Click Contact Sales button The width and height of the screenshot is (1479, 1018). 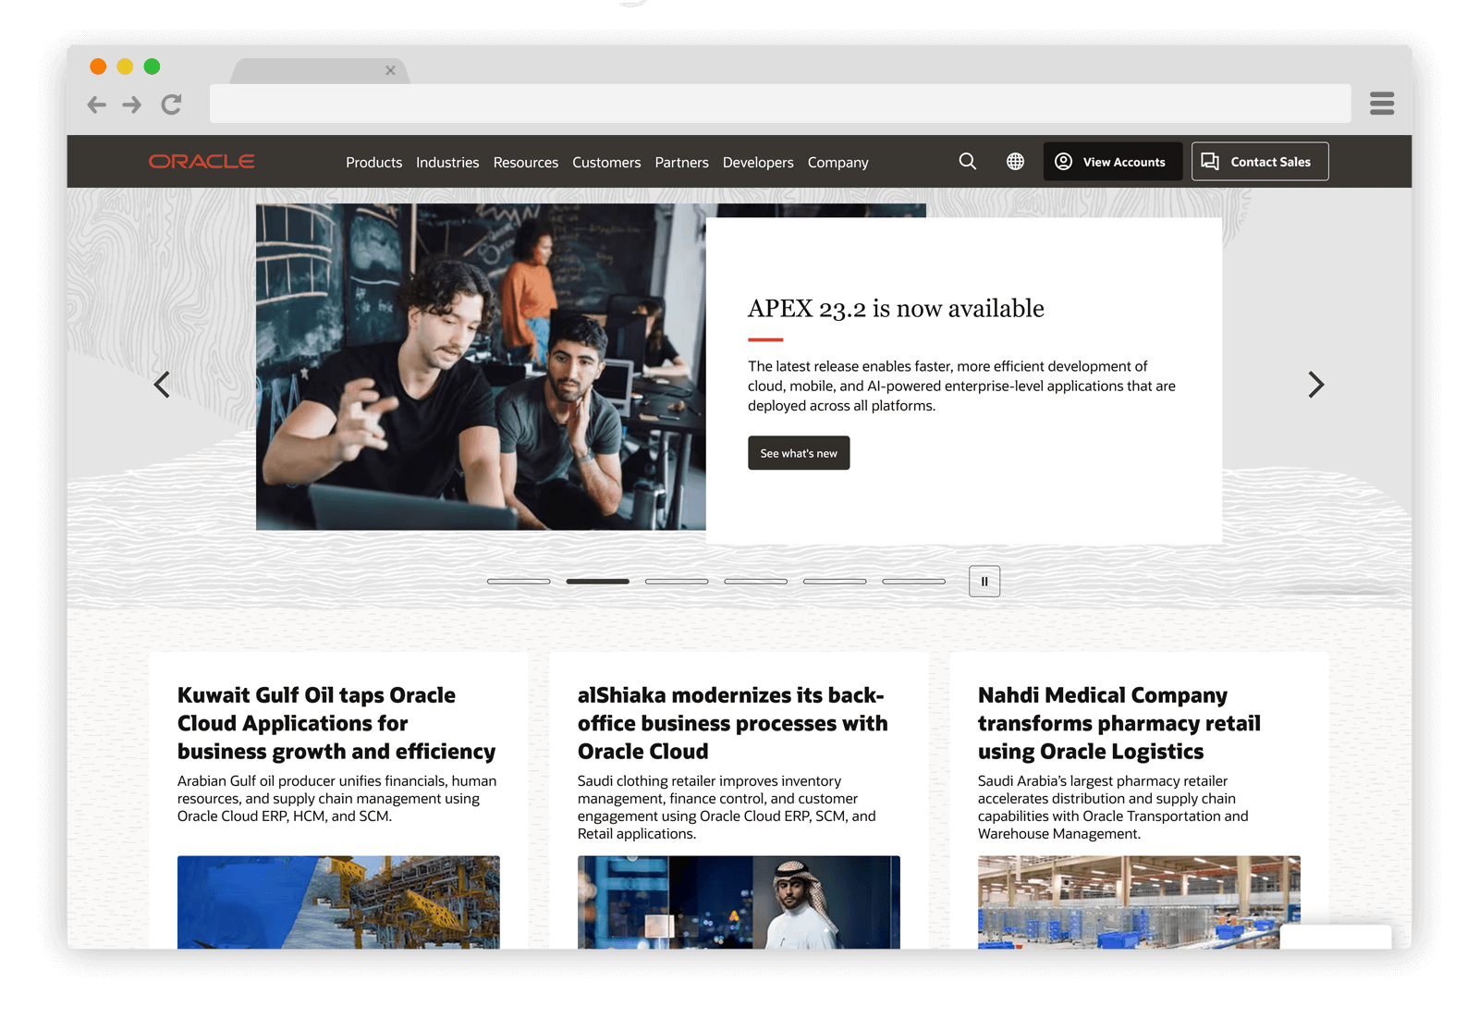tap(1260, 161)
